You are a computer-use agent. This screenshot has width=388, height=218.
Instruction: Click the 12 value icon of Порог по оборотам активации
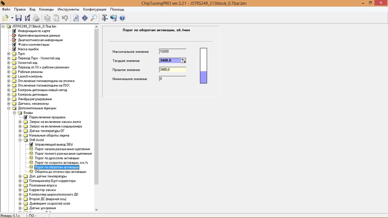tap(31, 167)
